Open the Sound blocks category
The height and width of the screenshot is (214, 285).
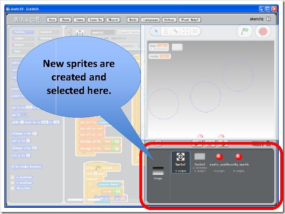pos(23,45)
